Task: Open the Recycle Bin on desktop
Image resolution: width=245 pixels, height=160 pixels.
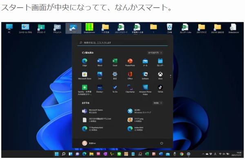Action: coord(169,28)
